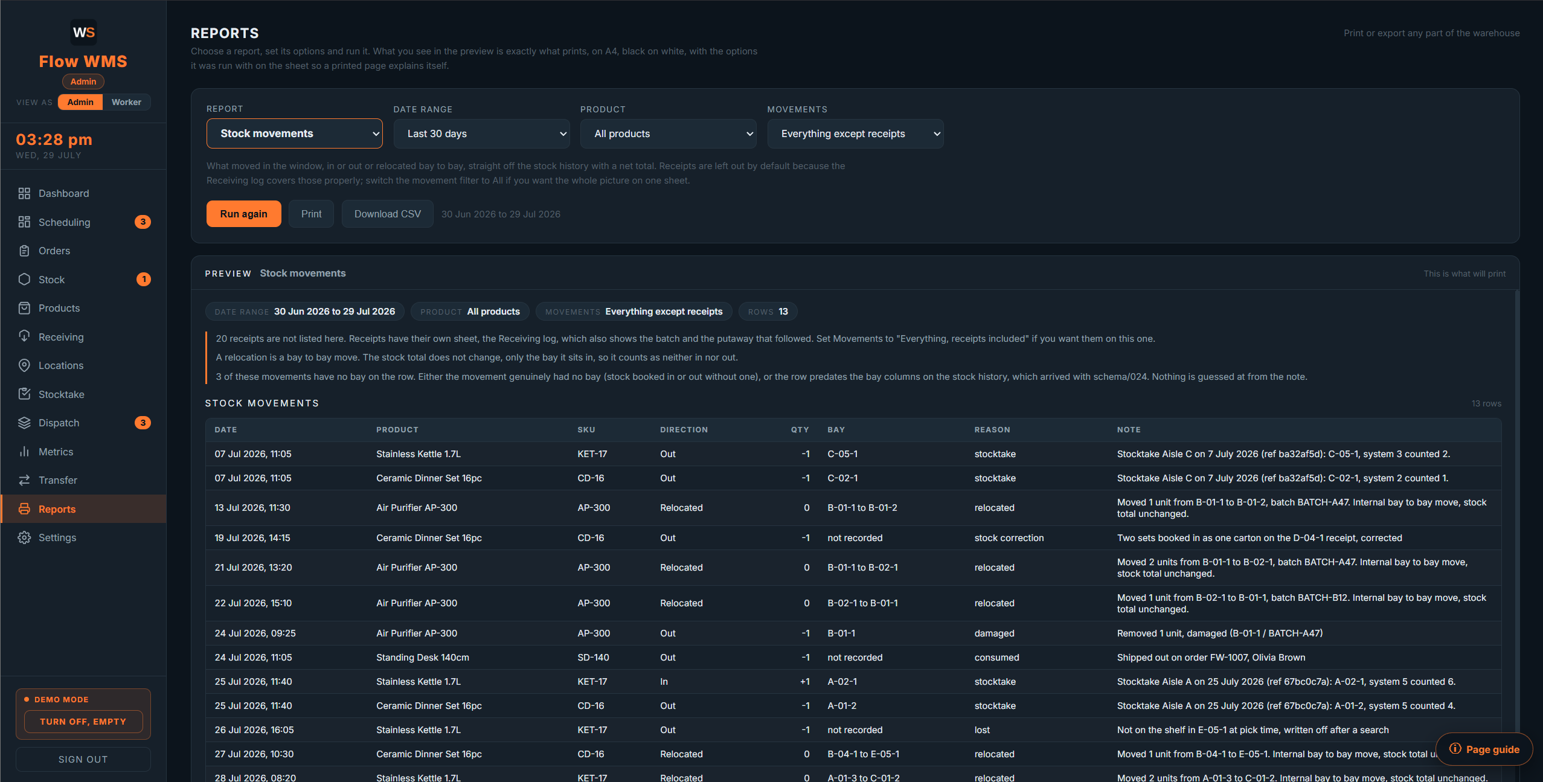Click the Orders clipboard icon
Image resolution: width=1543 pixels, height=782 pixels.
tap(24, 251)
